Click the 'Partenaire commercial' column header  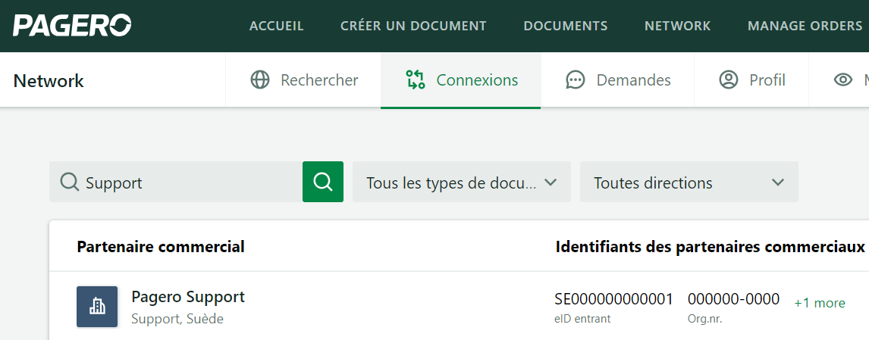[161, 246]
